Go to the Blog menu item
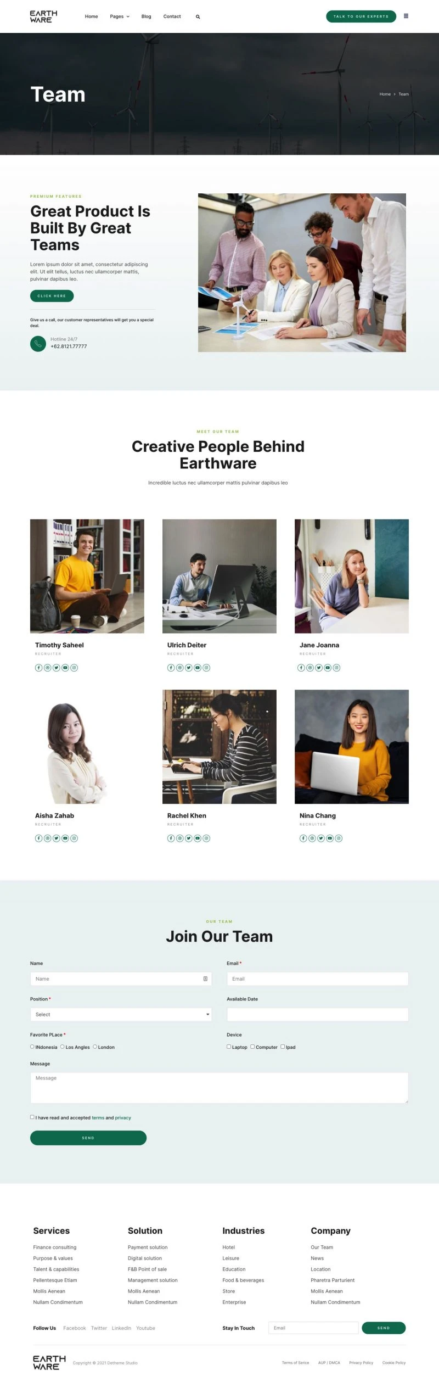Image resolution: width=439 pixels, height=1382 pixels. (x=146, y=16)
